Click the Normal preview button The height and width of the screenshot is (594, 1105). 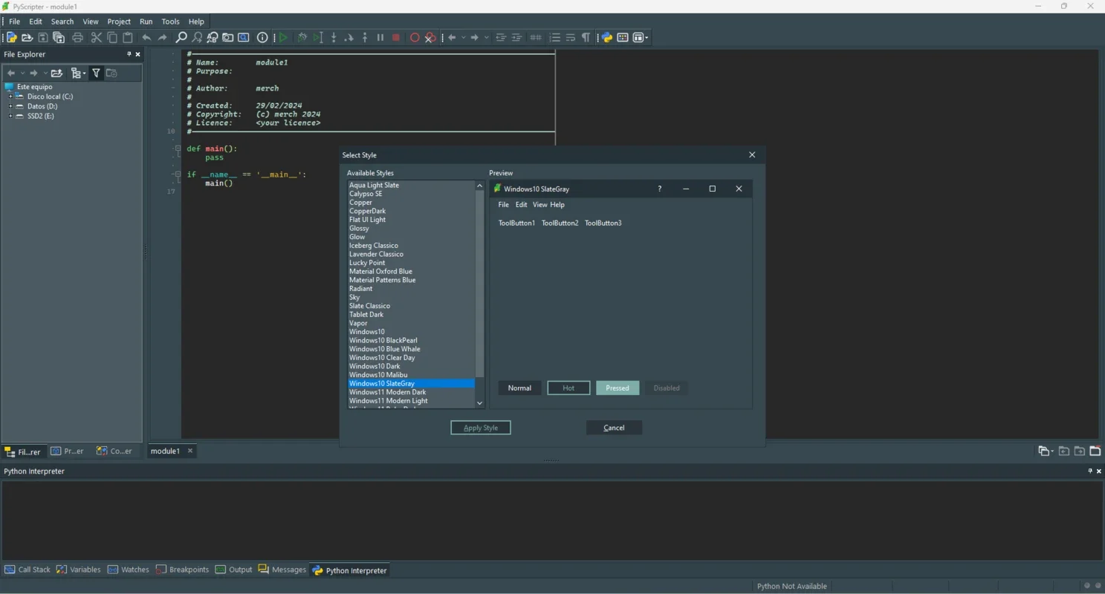pyautogui.click(x=519, y=388)
